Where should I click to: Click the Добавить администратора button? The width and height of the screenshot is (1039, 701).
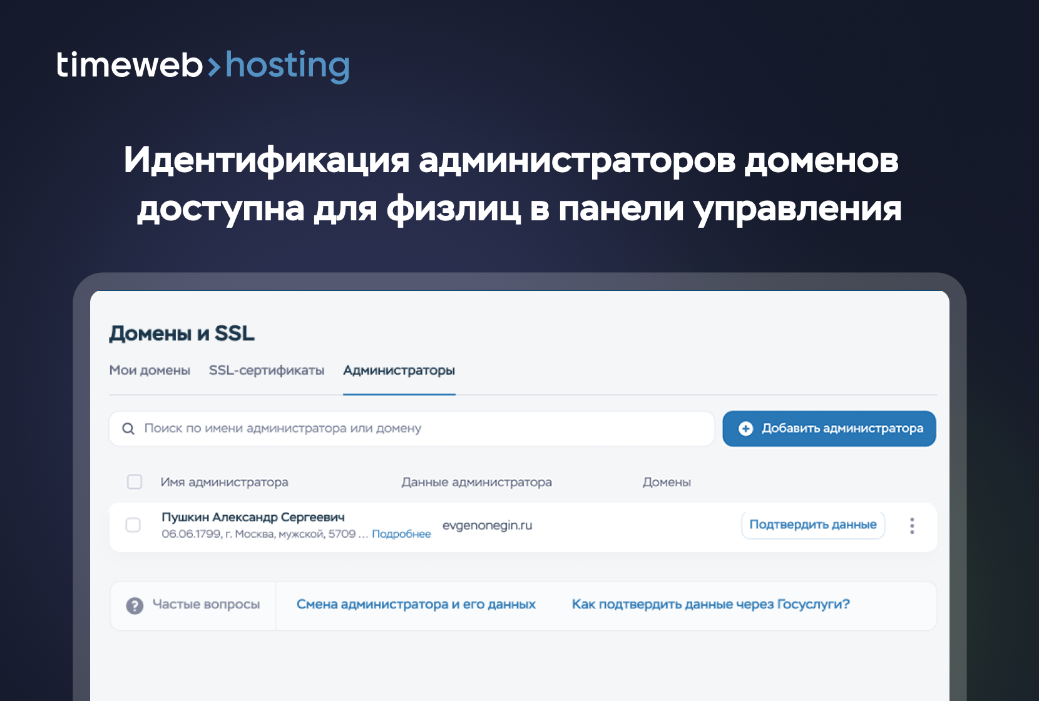(829, 429)
